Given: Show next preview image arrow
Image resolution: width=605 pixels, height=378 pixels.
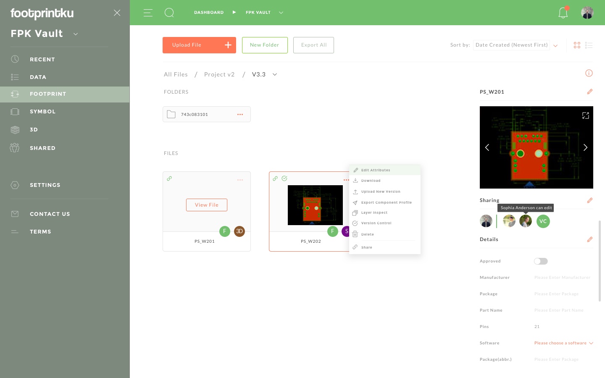Looking at the screenshot, I should 585,147.
